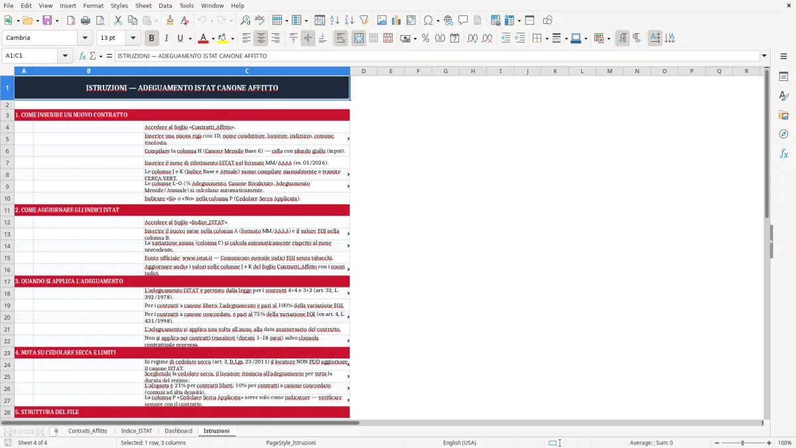The width and height of the screenshot is (796, 448).
Task: Toggle Align Right
Action: pyautogui.click(x=275, y=38)
